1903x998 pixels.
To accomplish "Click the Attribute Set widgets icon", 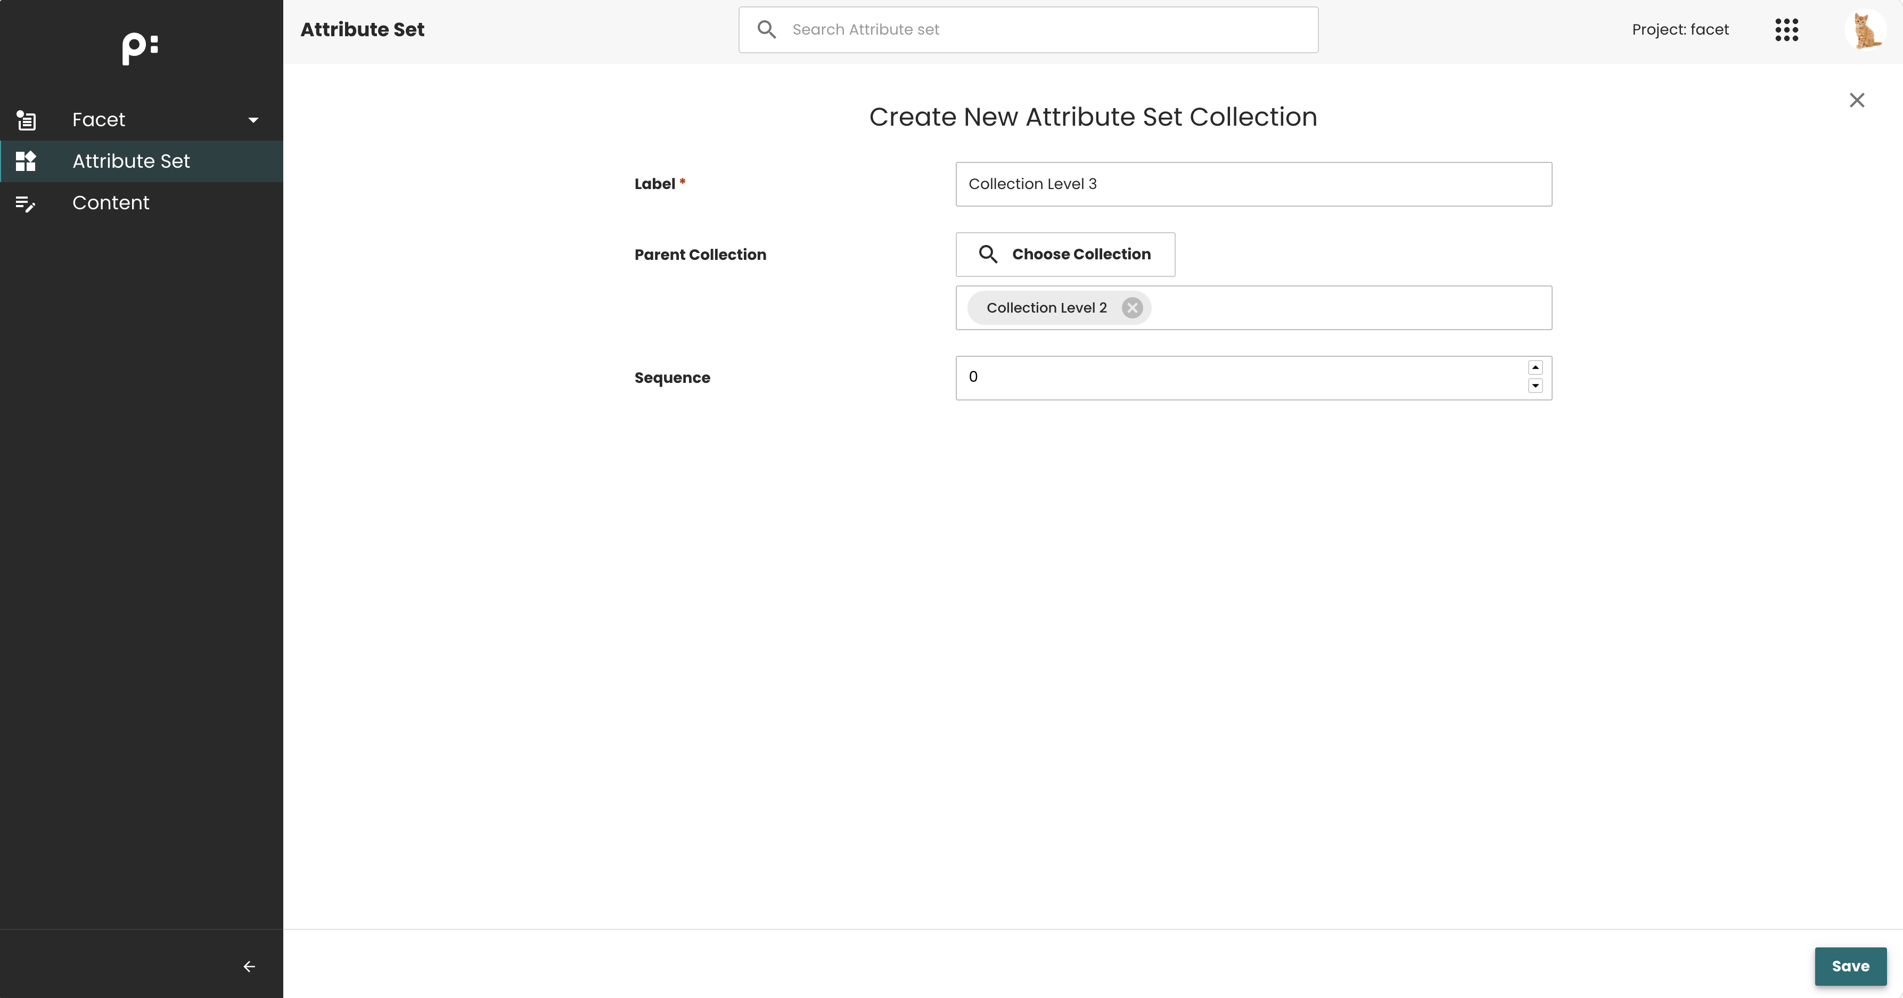I will click(x=26, y=161).
